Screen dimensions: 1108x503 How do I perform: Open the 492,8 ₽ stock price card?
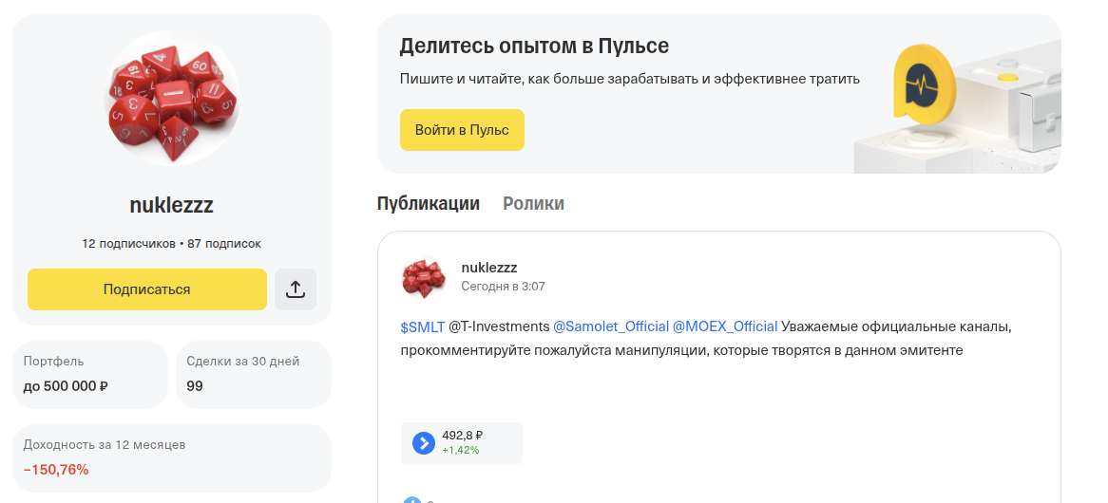tap(462, 443)
